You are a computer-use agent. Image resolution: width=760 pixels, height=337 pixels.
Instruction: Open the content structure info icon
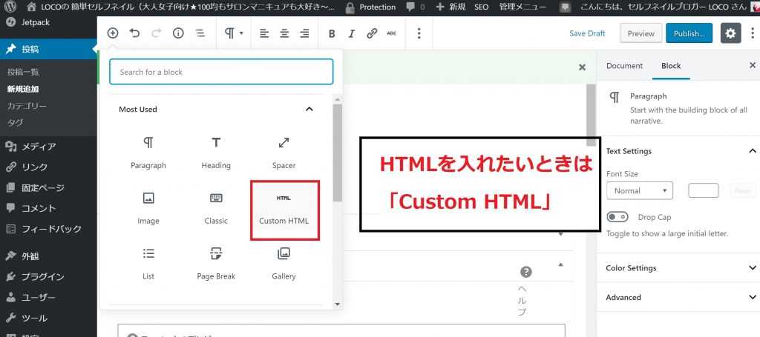pyautogui.click(x=178, y=33)
